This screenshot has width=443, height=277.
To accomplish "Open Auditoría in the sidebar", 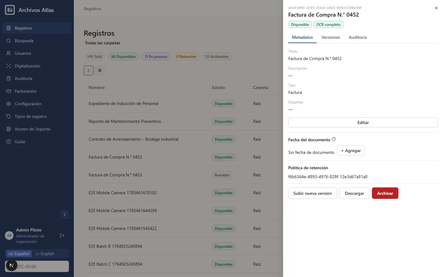I will (x=37, y=78).
